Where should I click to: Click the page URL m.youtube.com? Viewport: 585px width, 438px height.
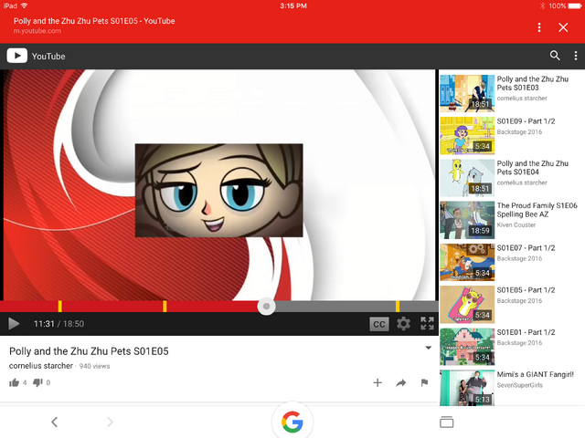(37, 31)
